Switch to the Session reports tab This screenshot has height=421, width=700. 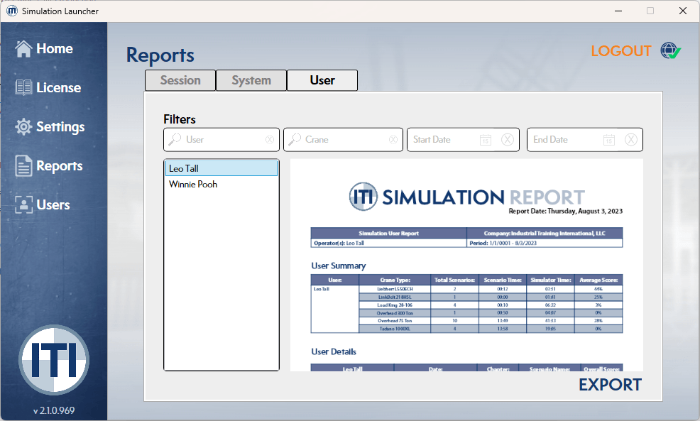[x=180, y=80]
